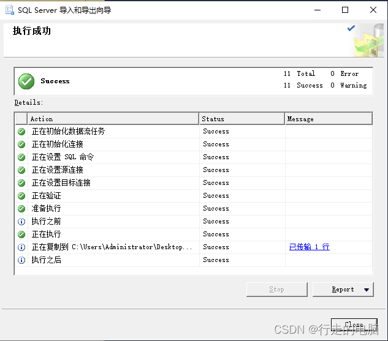Click the 11 Success summary text
Screen dimensions: 388x341
tap(303, 86)
